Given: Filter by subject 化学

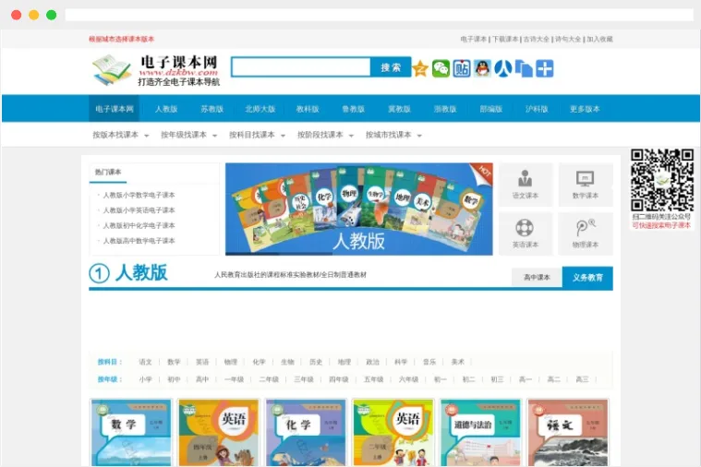Looking at the screenshot, I should click(259, 362).
